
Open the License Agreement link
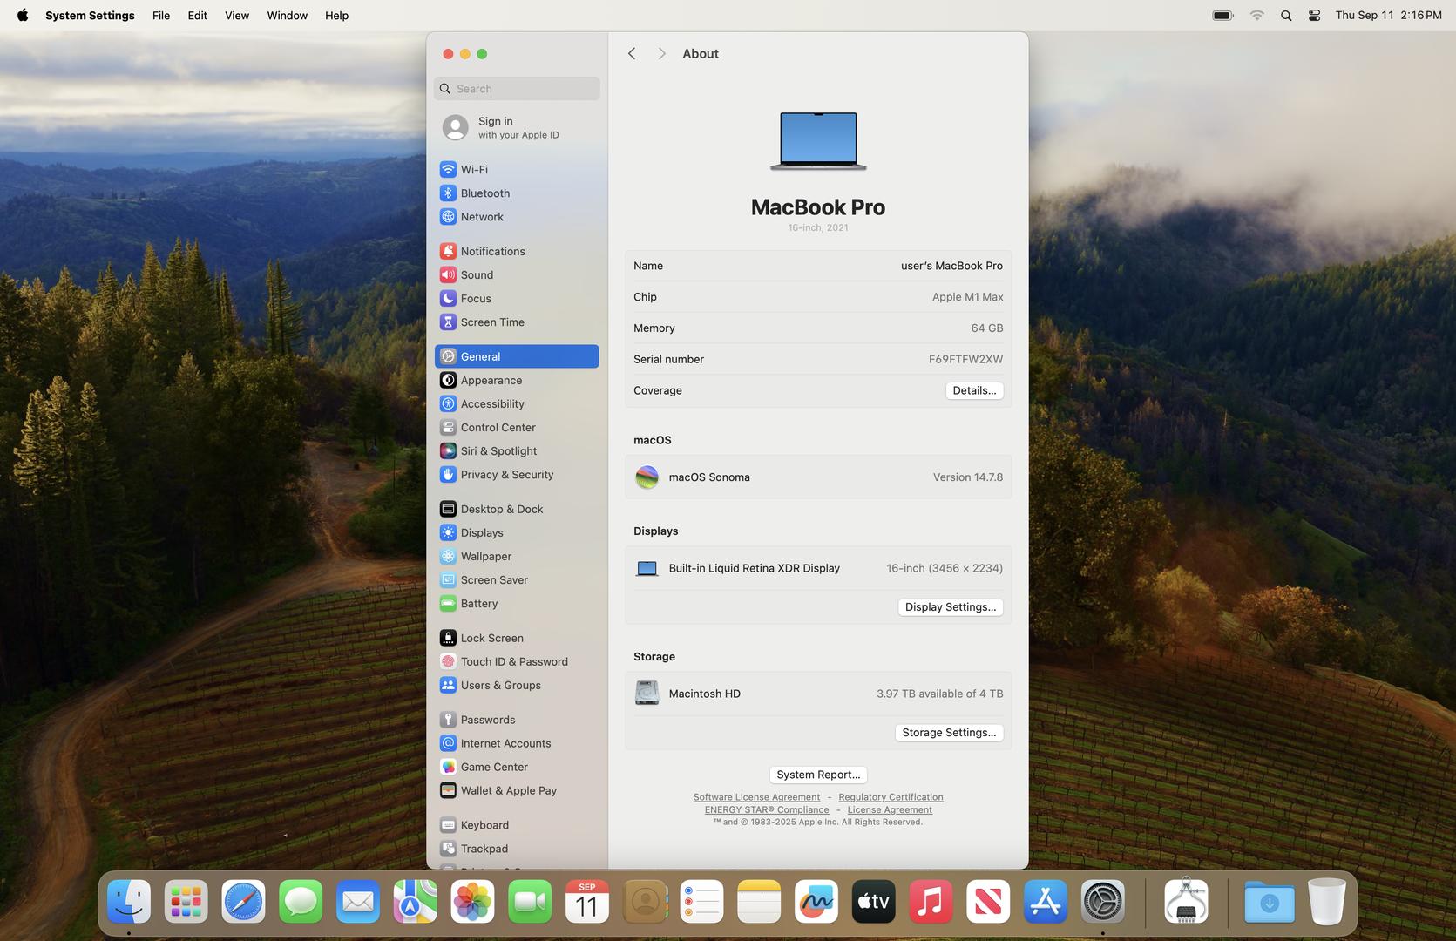890,809
